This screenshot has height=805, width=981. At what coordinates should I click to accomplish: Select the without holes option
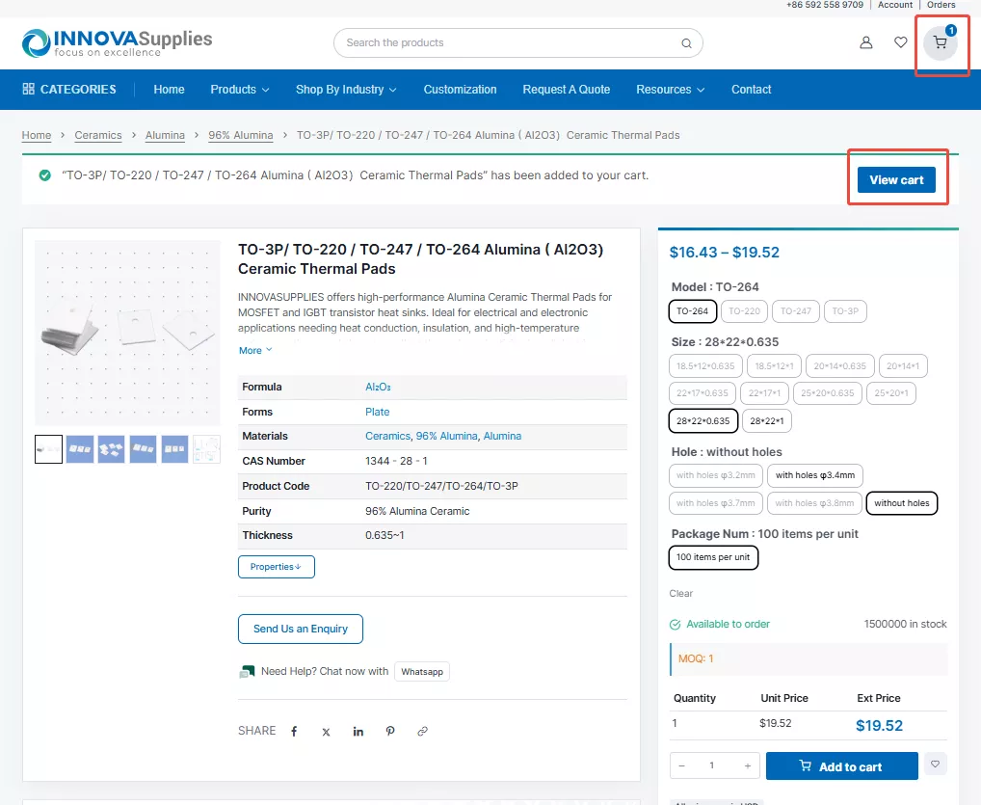902,503
